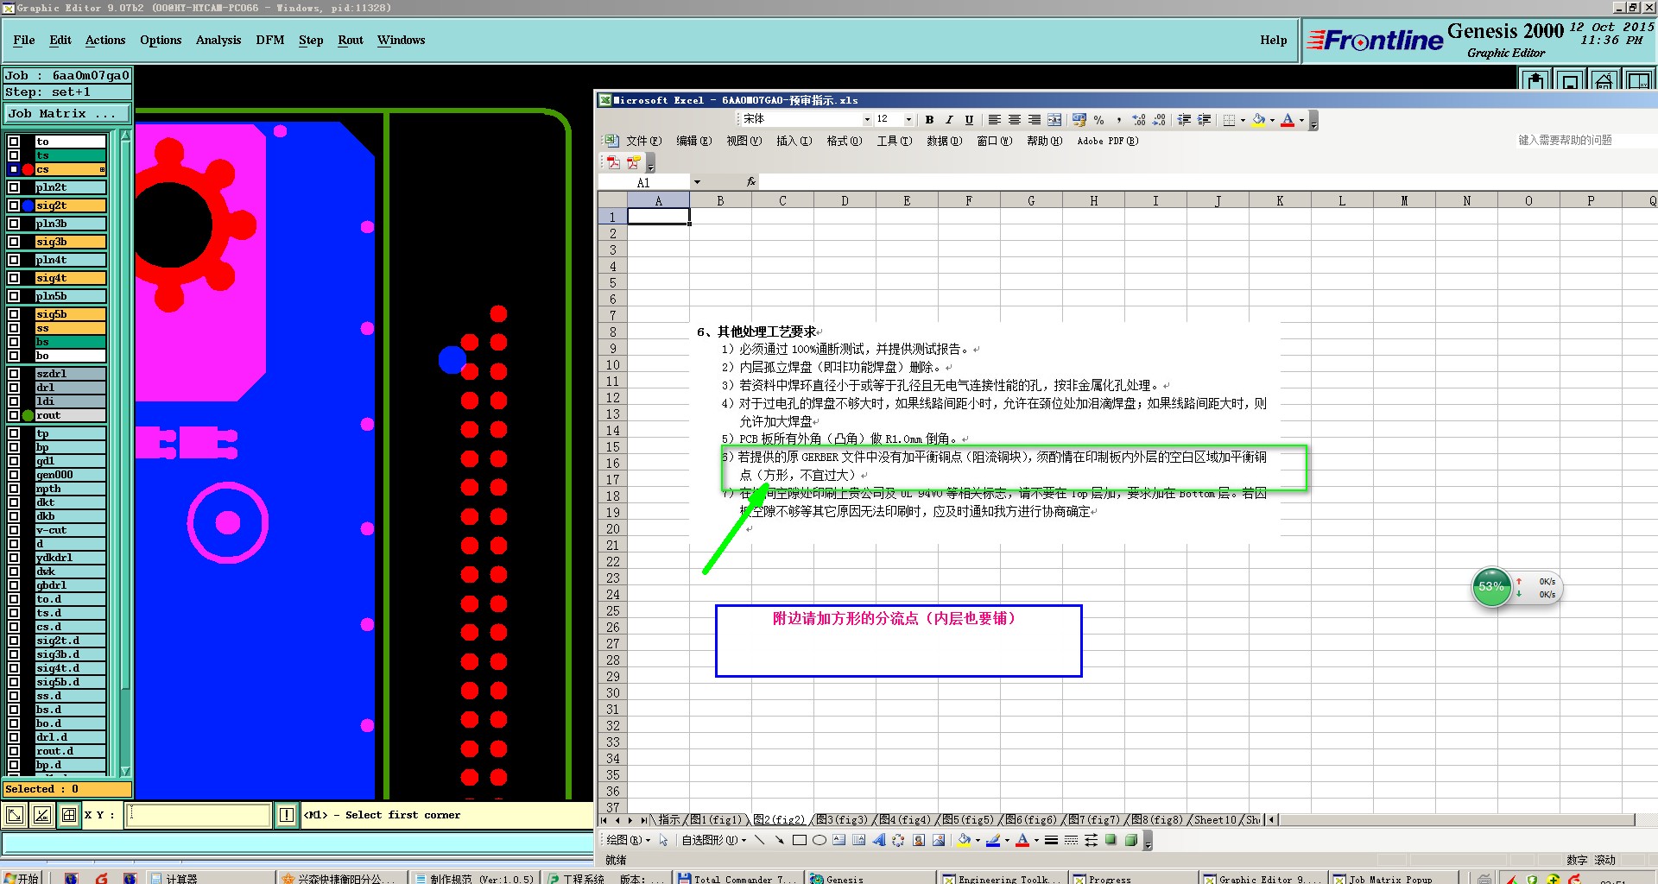Image resolution: width=1658 pixels, height=884 pixels.
Task: Toggle bold formatting in Excel toolbar
Action: click(929, 120)
